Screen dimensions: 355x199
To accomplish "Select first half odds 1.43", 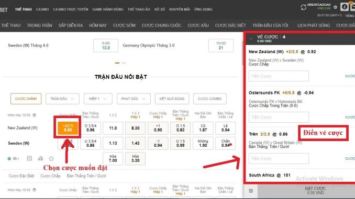I will click(x=136, y=143).
